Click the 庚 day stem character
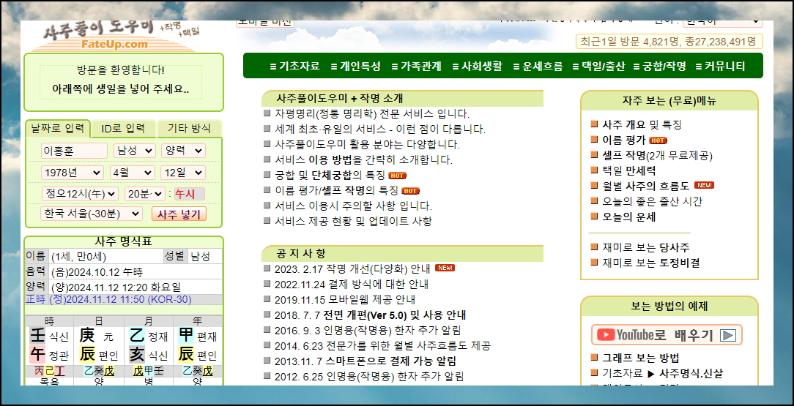This screenshot has width=794, height=406. click(x=86, y=335)
